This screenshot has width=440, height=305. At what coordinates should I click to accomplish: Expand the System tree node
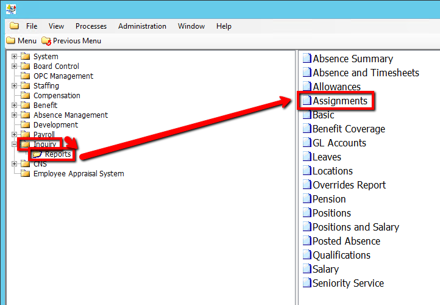tap(14, 57)
